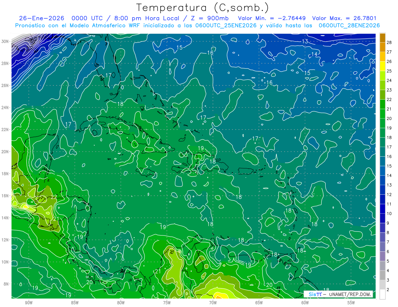Screen dimensions: 398x307
Task: Click the 80W longitude axis label
Action: click(121, 303)
